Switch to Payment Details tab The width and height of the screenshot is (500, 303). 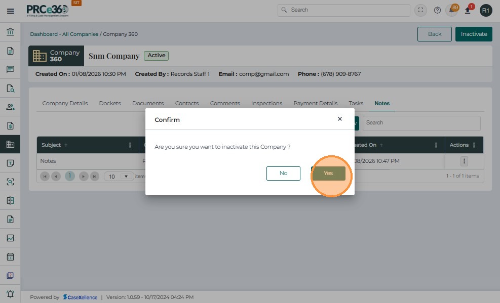pos(316,103)
